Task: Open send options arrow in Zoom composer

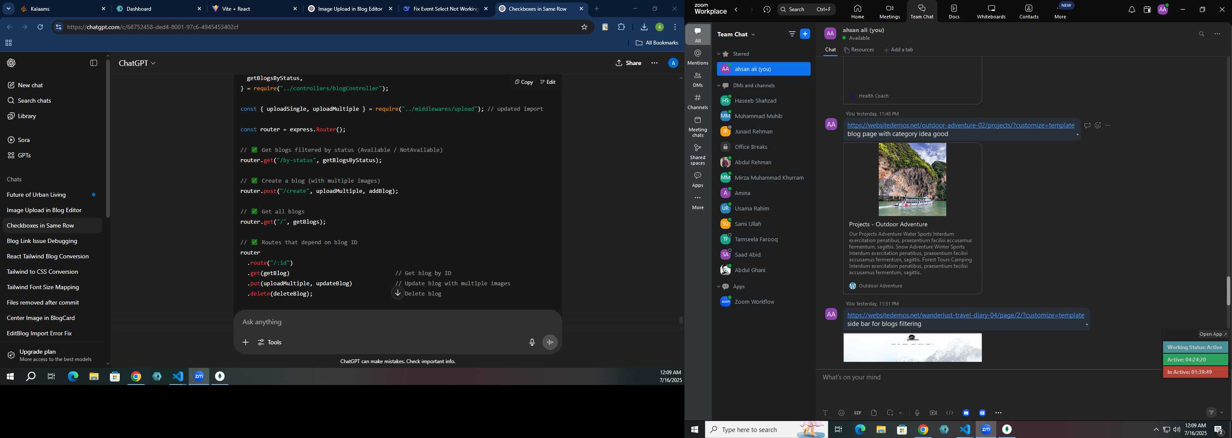Action: 1222,413
